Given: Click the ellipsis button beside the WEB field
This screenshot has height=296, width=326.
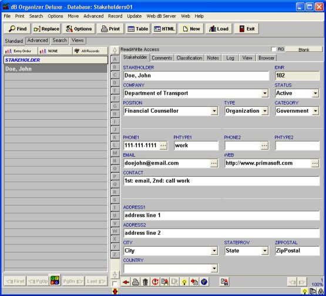Looking at the screenshot, I should tap(315, 163).
